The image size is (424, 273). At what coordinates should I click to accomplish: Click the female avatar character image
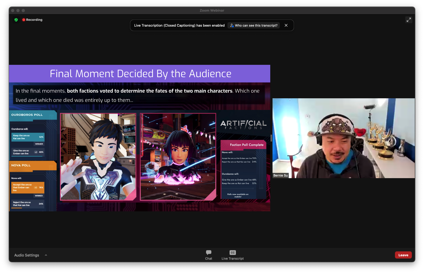point(178,157)
